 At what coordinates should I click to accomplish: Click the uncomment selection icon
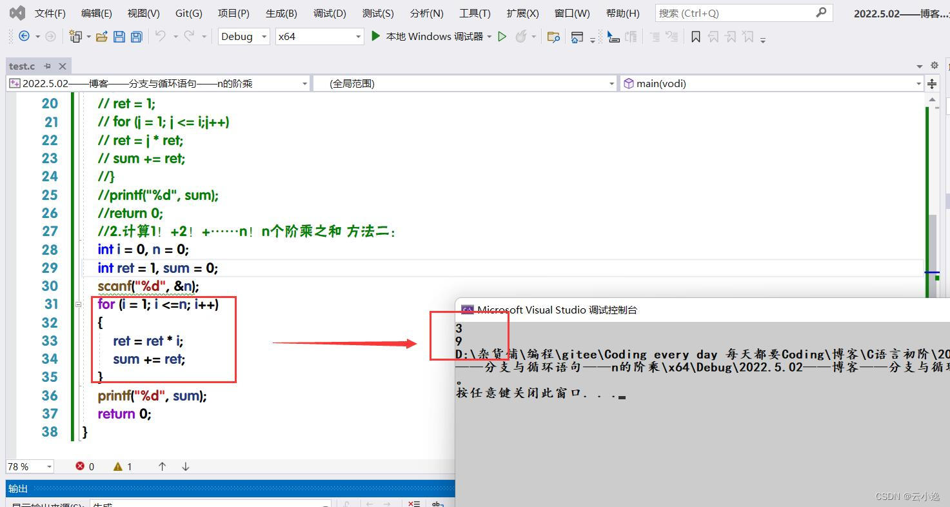(672, 37)
